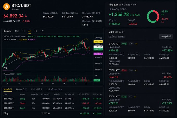The image size is (177, 118).
Task: Click the TradingView logo on chart
Action: pyautogui.click(x=5, y=68)
